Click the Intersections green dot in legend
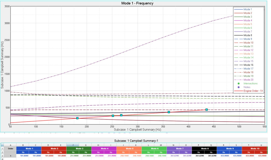Screen dimensions: 271x160 (238, 84)
